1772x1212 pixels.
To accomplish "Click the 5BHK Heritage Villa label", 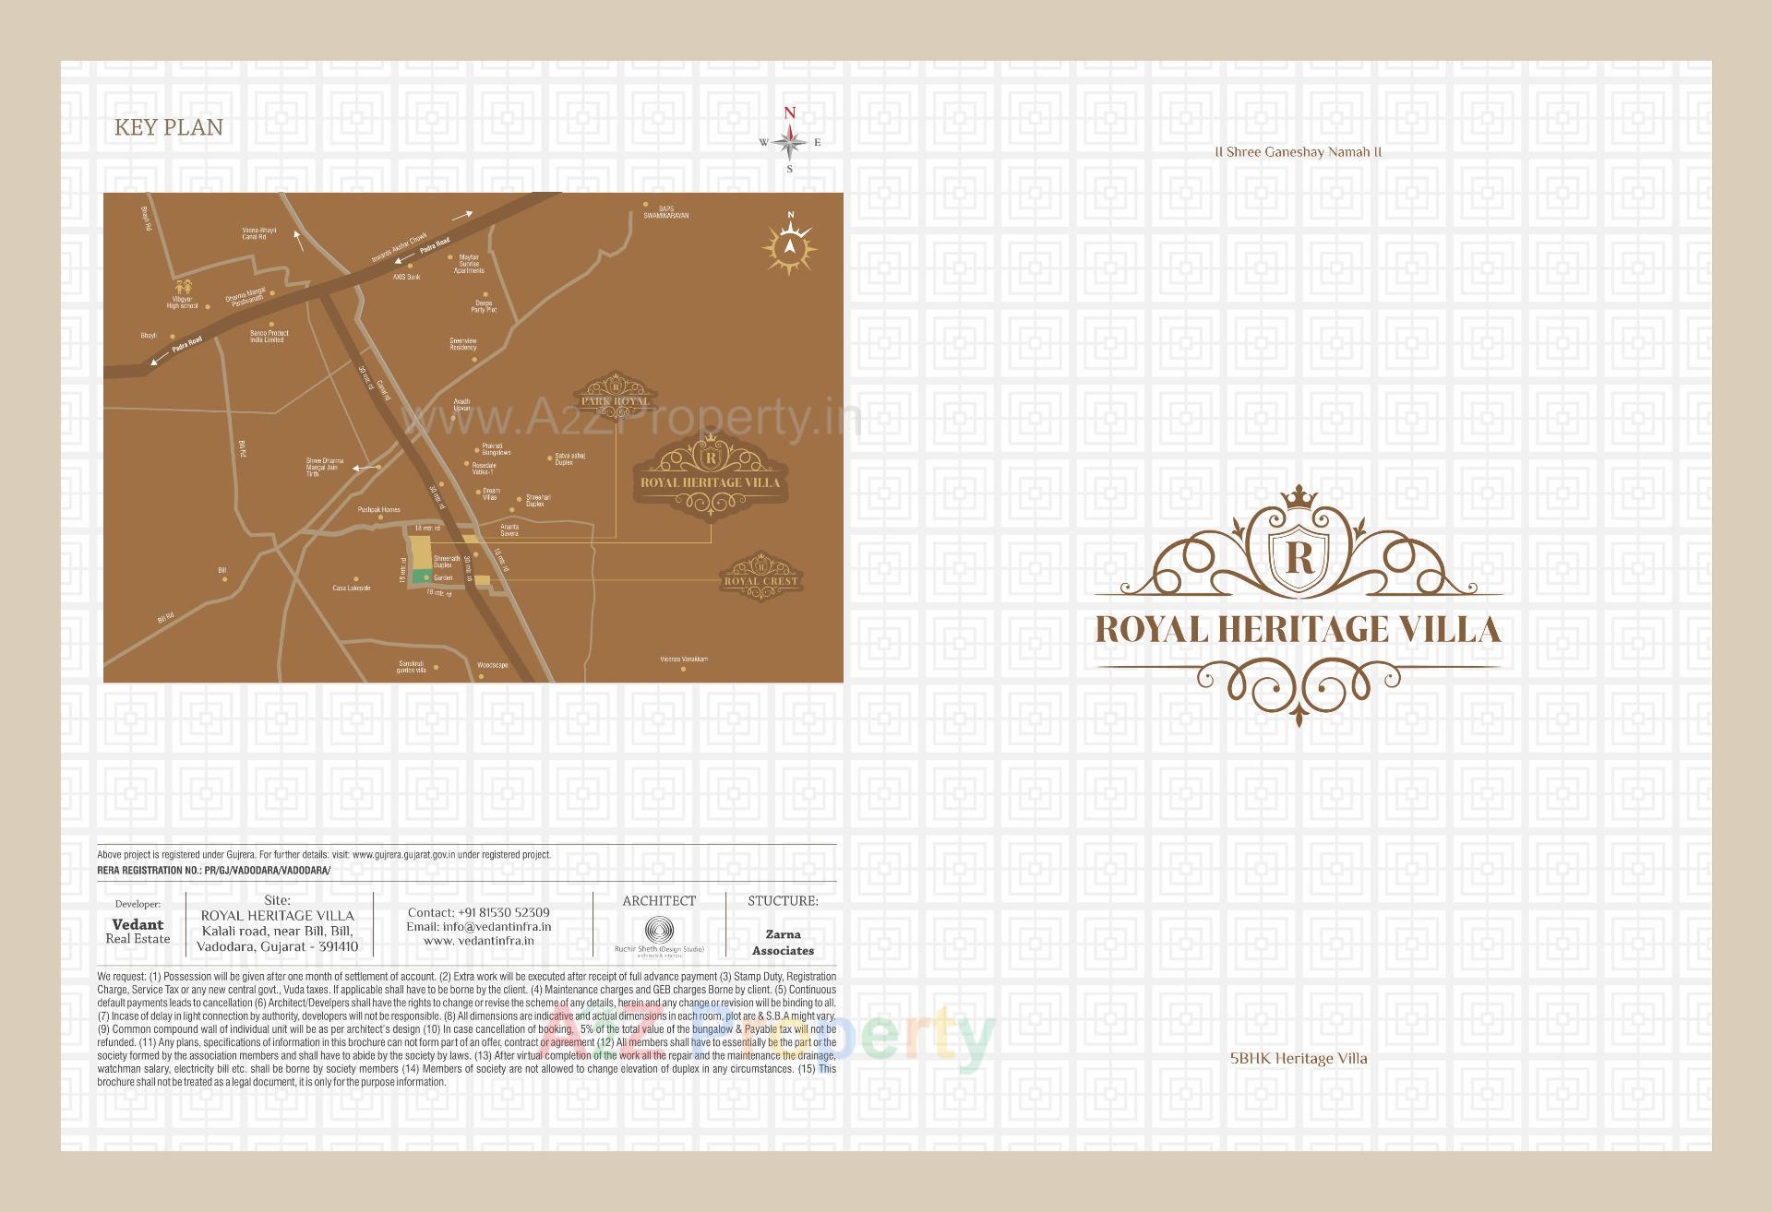I will [1297, 1059].
